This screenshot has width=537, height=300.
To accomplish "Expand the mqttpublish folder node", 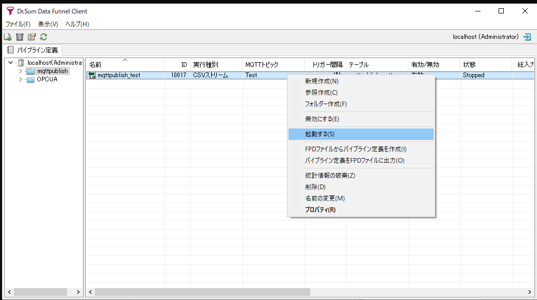I will [x=20, y=71].
